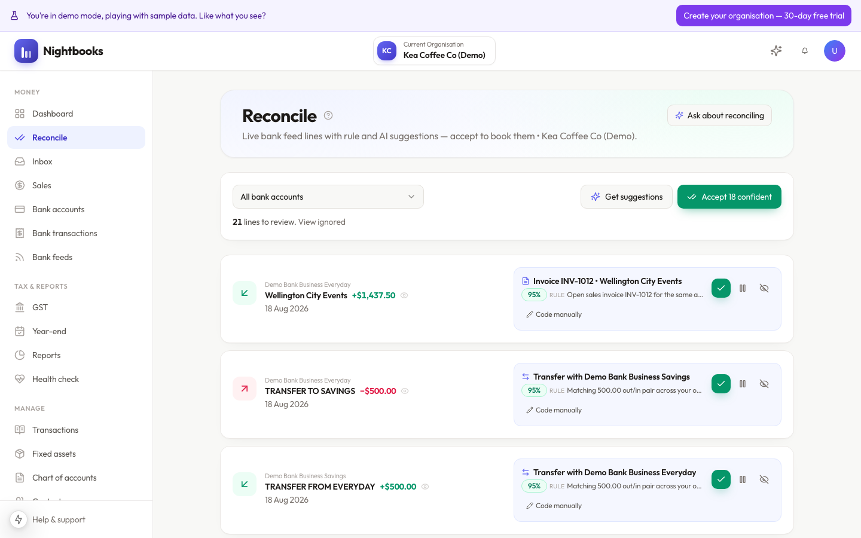The width and height of the screenshot is (861, 538).
Task: Open Reports in the sidebar
Action: [x=76, y=355]
